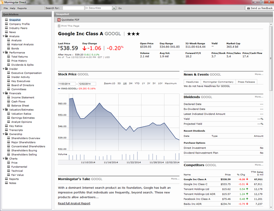Image resolution: width=274 pixels, height=211 pixels.
Task: Click the Send us feedback envelope icon
Action: coord(248,8)
